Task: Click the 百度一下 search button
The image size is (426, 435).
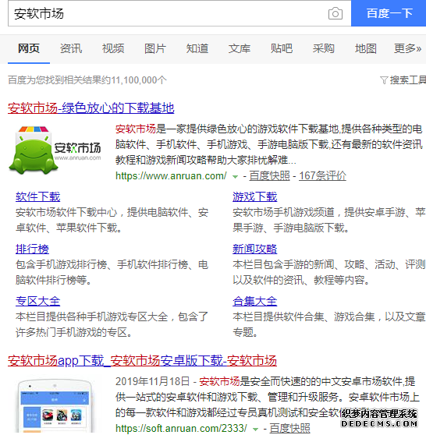Action: coord(389,13)
